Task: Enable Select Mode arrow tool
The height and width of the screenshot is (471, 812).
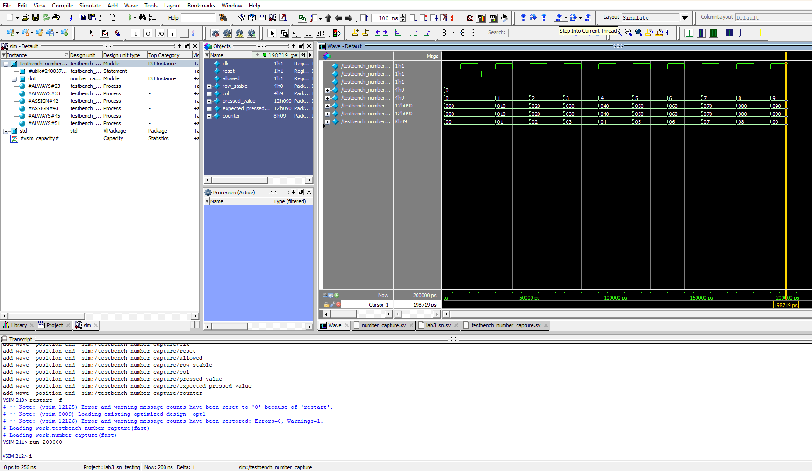Action: (x=272, y=33)
